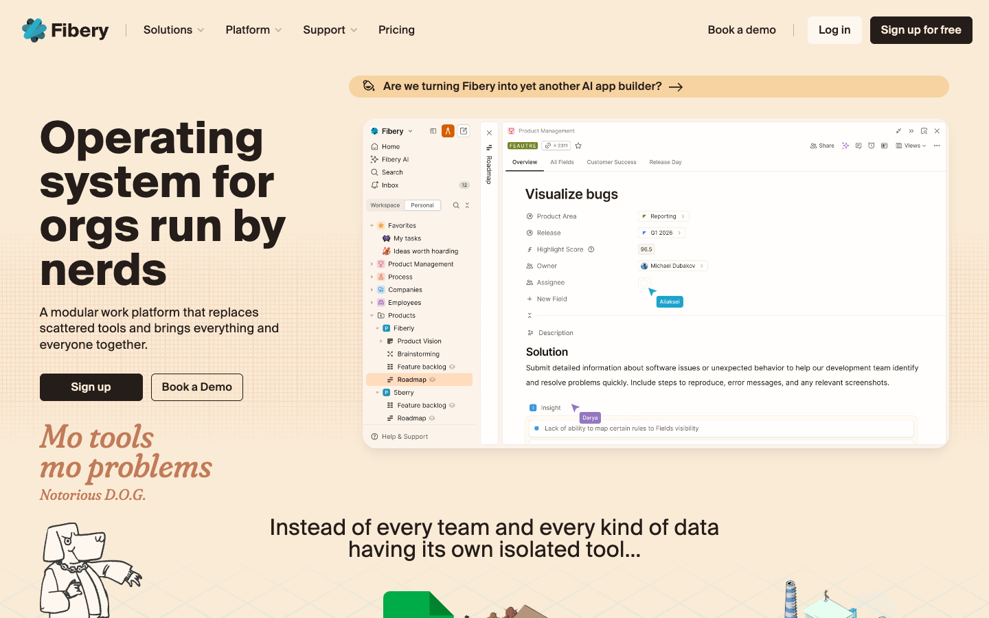Click the Pricing link
Image resolution: width=989 pixels, height=618 pixels.
tap(396, 30)
